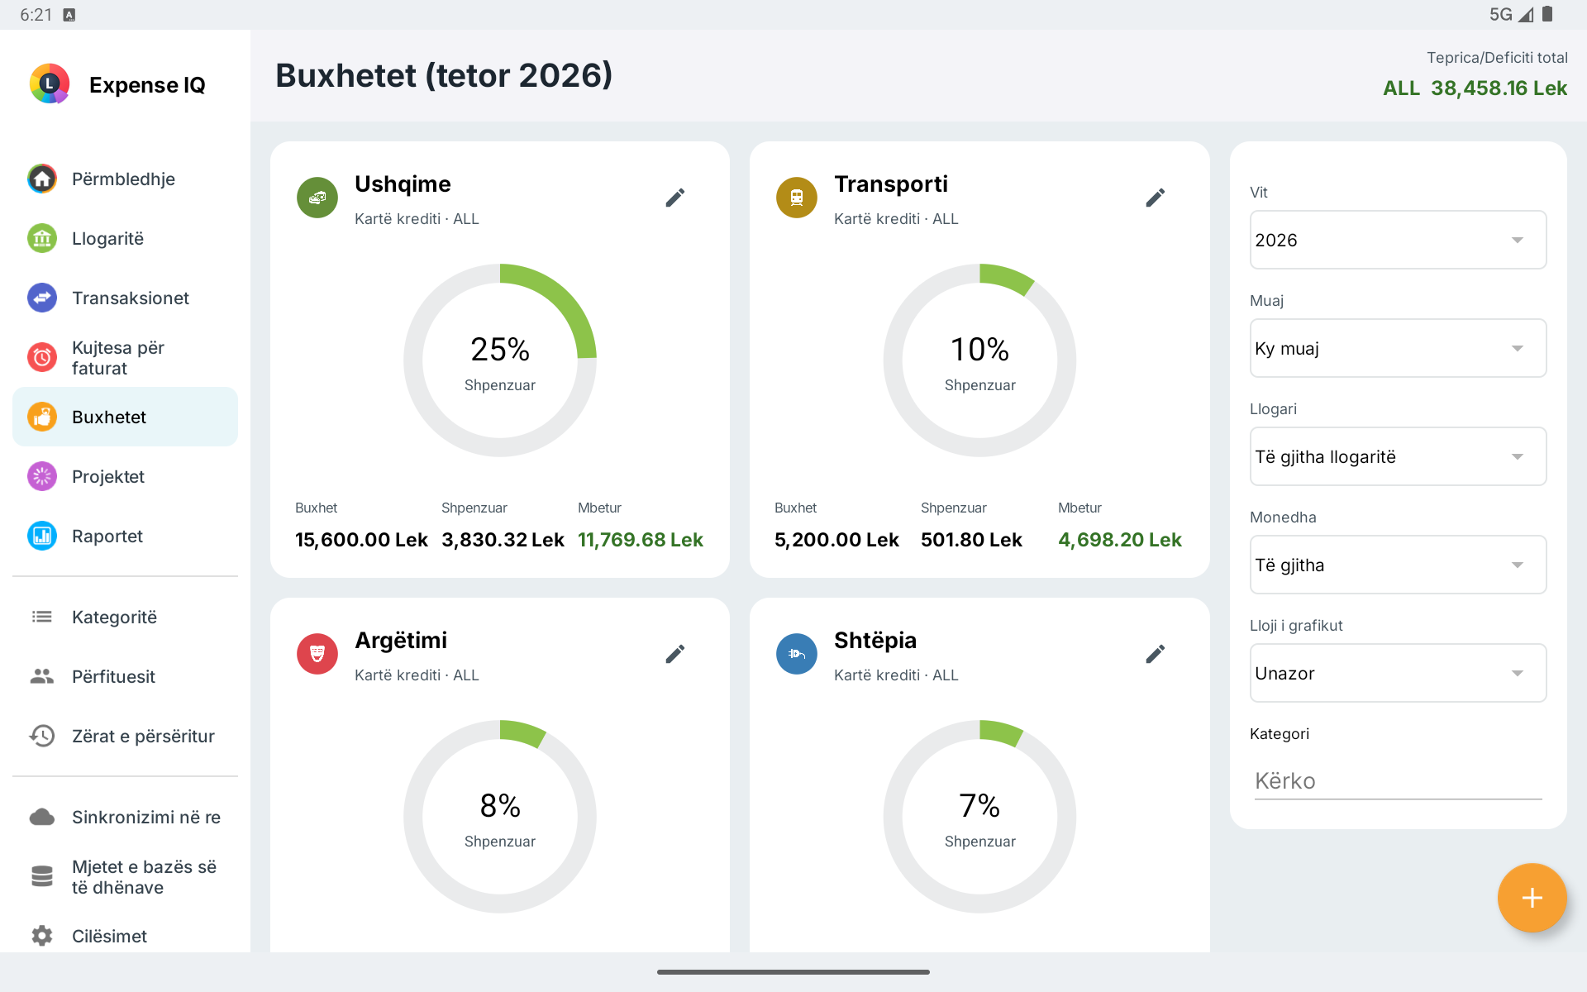Edit the Shtëpia budget pencil icon
The height and width of the screenshot is (992, 1587).
tap(1156, 654)
